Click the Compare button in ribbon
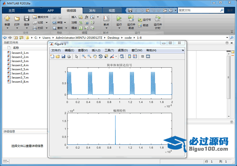The height and width of the screenshot is (166, 237). [x=38, y=22]
